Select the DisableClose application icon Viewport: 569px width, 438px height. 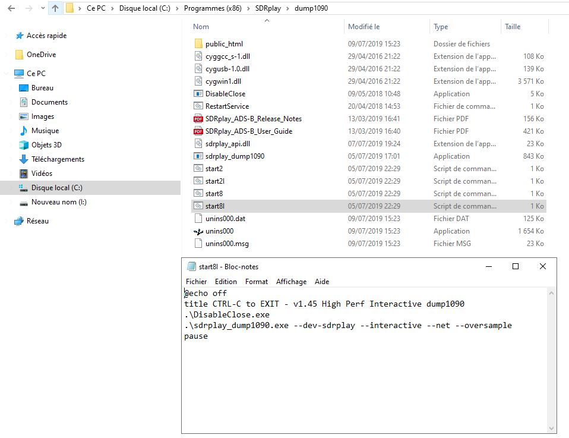coord(198,94)
